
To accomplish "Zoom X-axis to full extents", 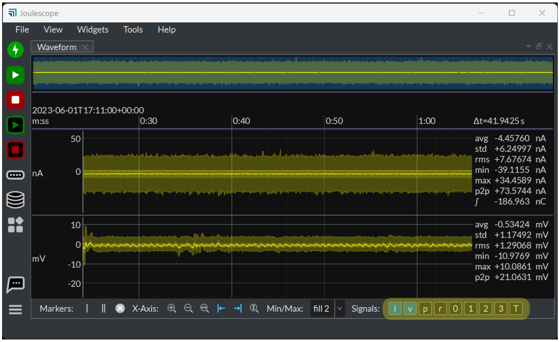I will point(205,308).
